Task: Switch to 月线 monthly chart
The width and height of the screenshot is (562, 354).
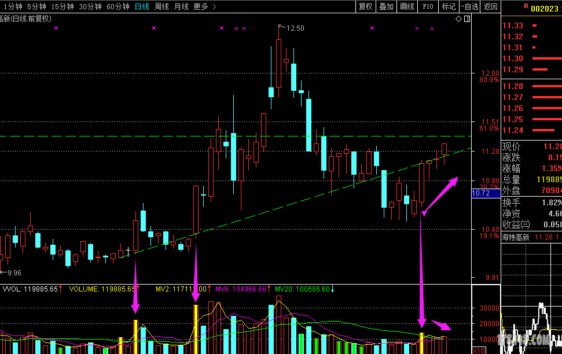Action: 181,6
